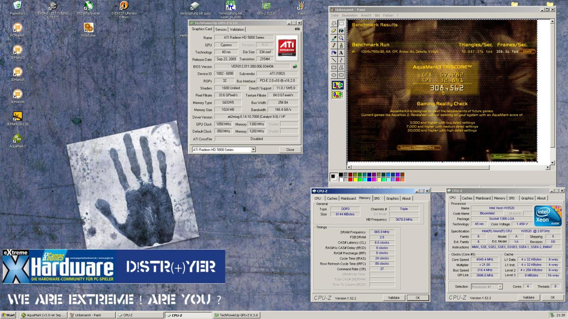This screenshot has height=319, width=568.
Task: Click OK in the right CPU-Z window
Action: point(553,297)
